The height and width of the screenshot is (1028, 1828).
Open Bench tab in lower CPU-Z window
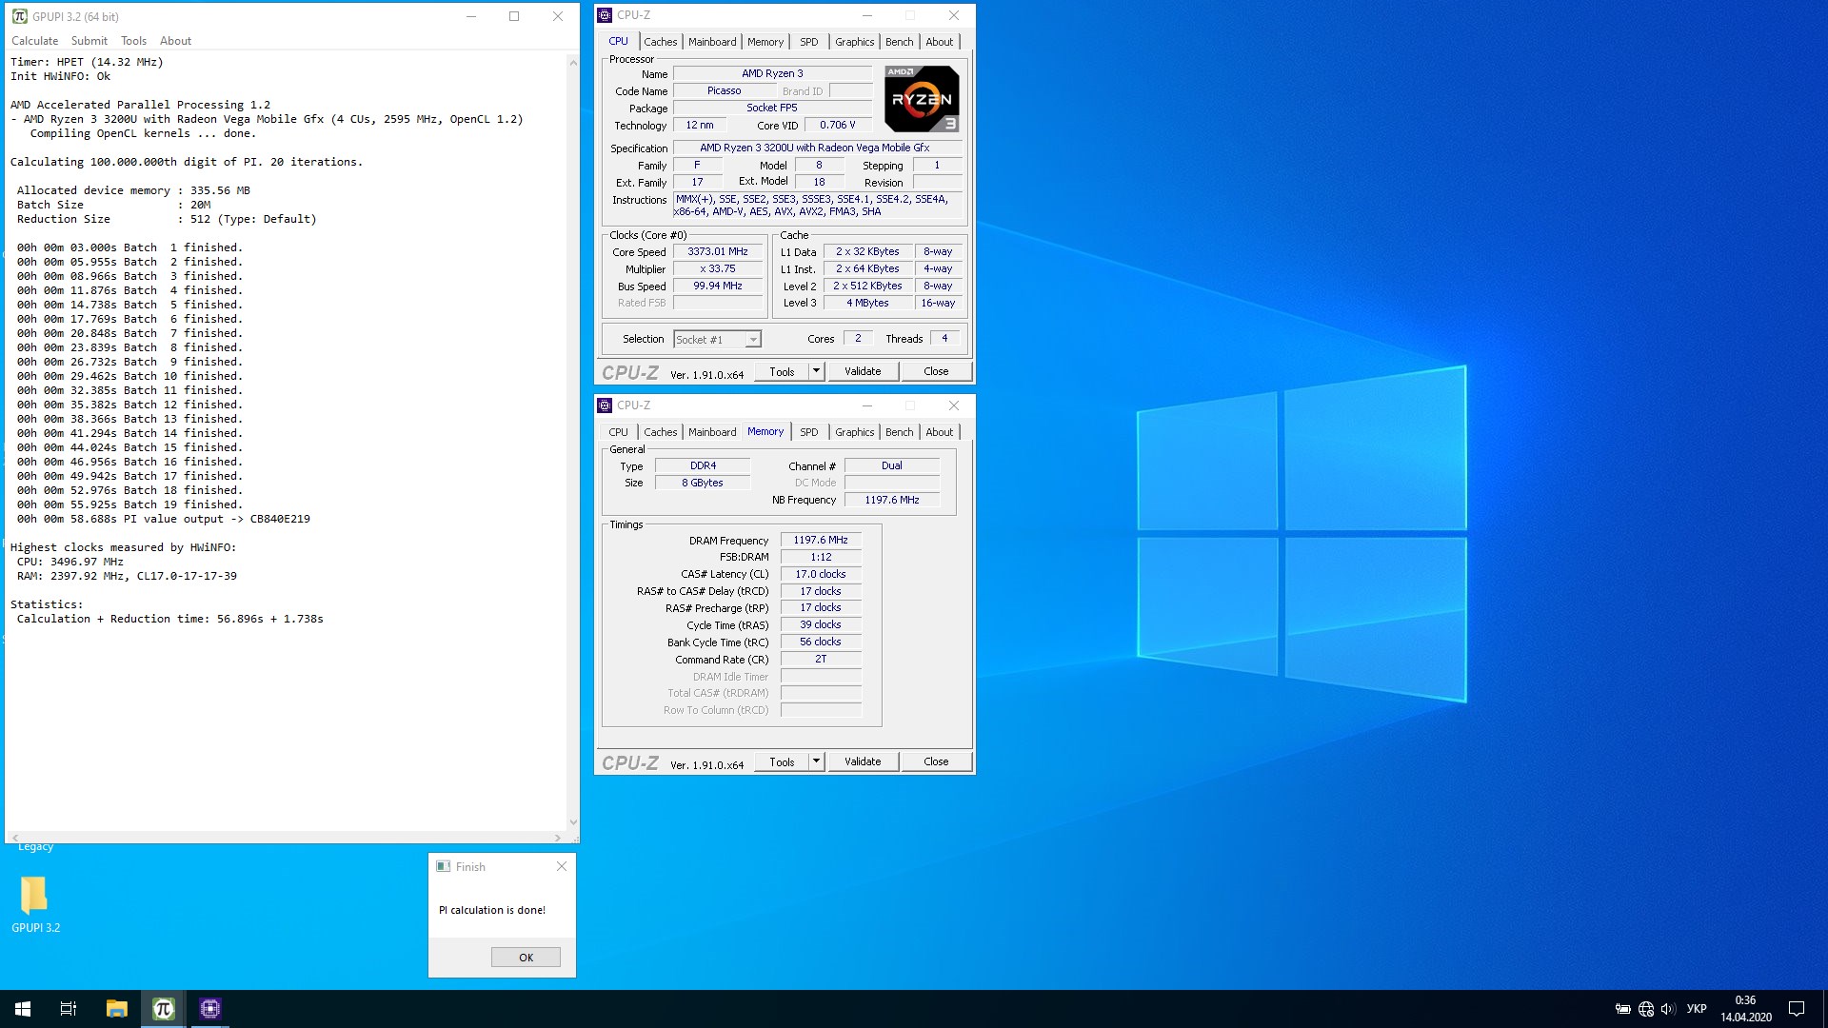tap(899, 432)
